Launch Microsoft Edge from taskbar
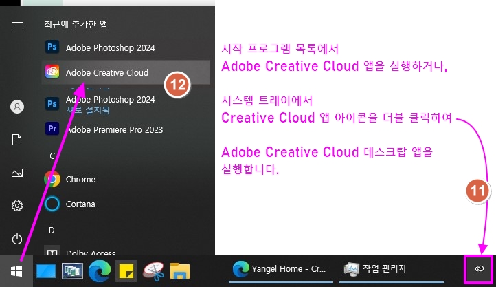This screenshot has width=496, height=287. point(100,271)
